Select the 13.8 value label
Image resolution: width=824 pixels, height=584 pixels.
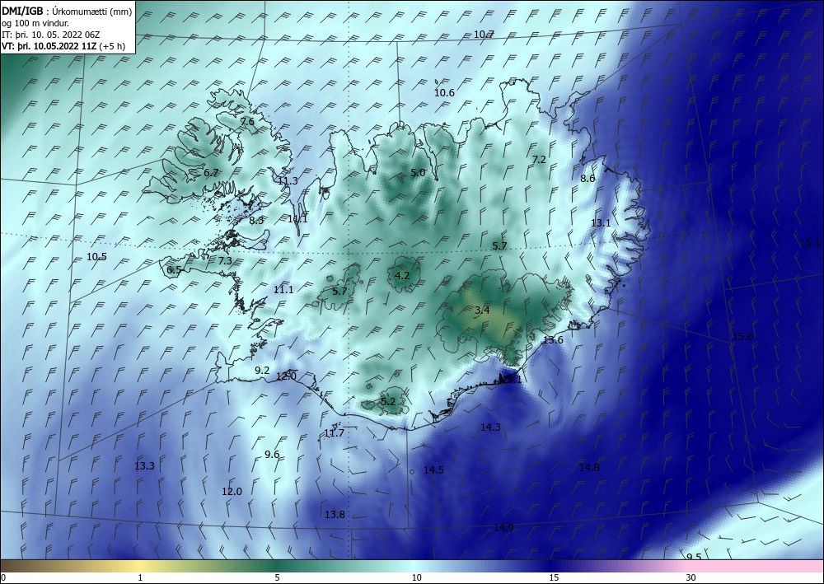[x=335, y=514]
